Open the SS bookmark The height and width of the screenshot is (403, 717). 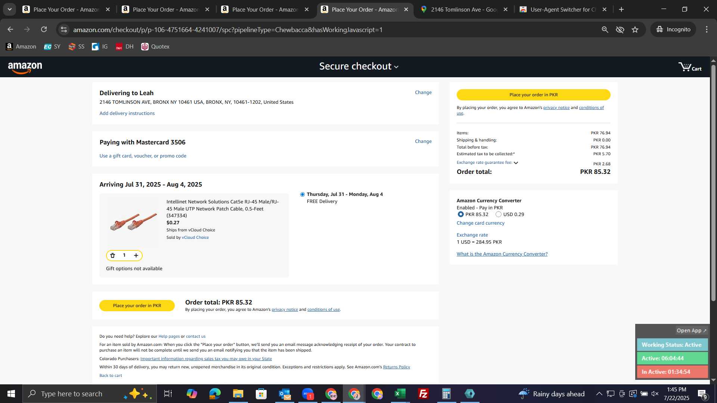[76, 47]
